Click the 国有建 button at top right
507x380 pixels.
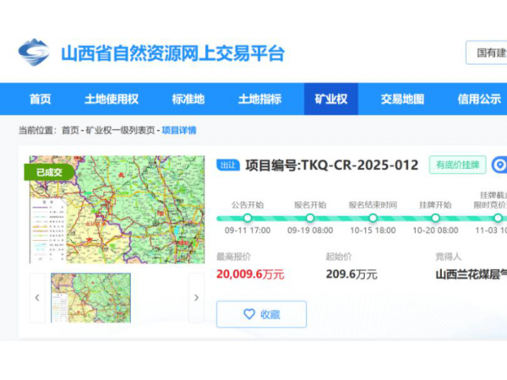(490, 52)
